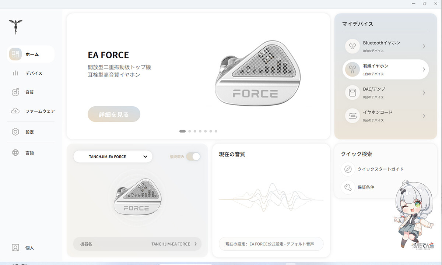
Task: Open the ファームウェア cloud upload icon
Action: [x=15, y=111]
